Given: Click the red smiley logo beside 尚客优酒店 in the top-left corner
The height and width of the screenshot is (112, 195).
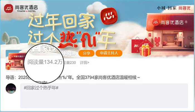Looking at the screenshot, I should coord(8,8).
